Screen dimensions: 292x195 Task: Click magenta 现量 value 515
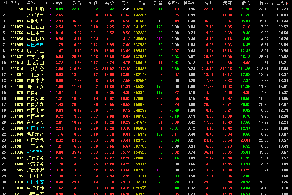(160, 39)
